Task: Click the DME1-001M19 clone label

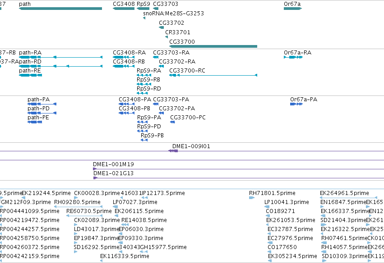Action: (113, 164)
